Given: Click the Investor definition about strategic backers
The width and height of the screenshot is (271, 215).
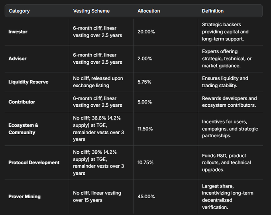Looking at the screenshot, I should 225,31.
